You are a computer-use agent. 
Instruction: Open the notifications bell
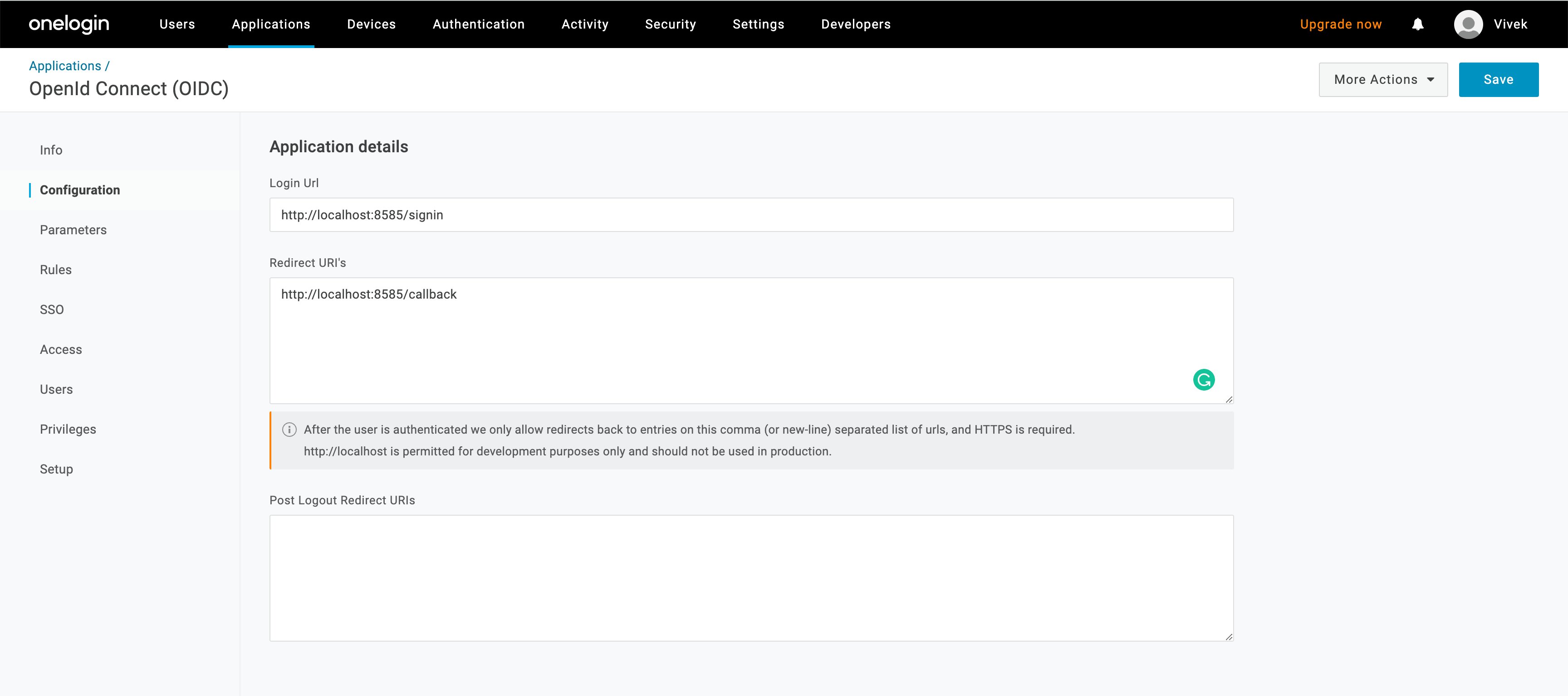[x=1418, y=24]
